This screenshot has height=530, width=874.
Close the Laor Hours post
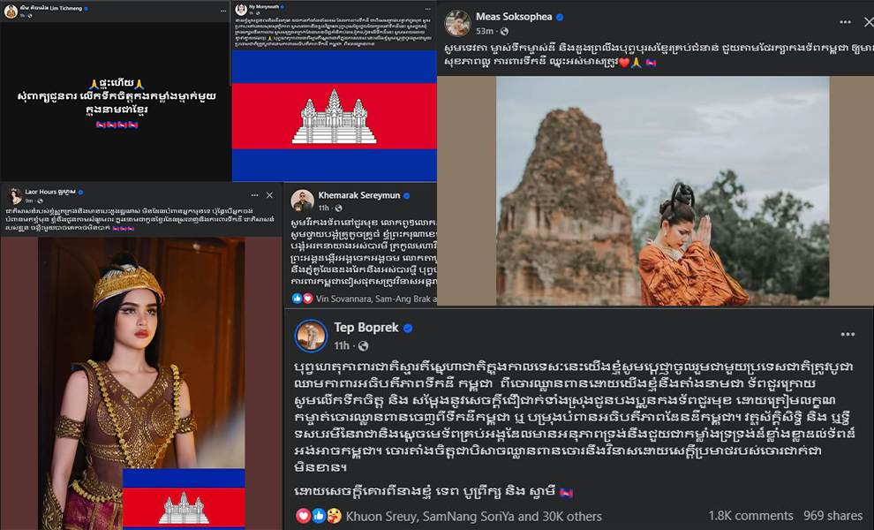(270, 195)
